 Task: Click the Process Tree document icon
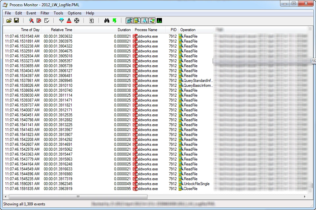pyautogui.click(x=92, y=20)
